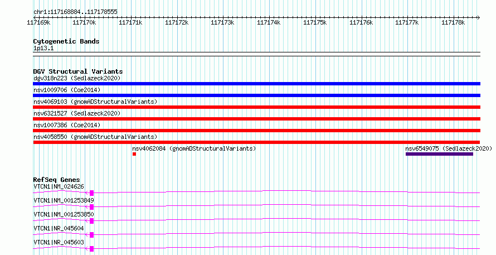Click the VTCN1|NM_024626 exon block
496x255 pixels.
pyautogui.click(x=92, y=193)
